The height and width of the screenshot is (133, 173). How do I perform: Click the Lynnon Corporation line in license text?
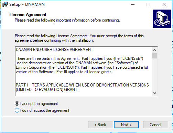click(x=82, y=67)
